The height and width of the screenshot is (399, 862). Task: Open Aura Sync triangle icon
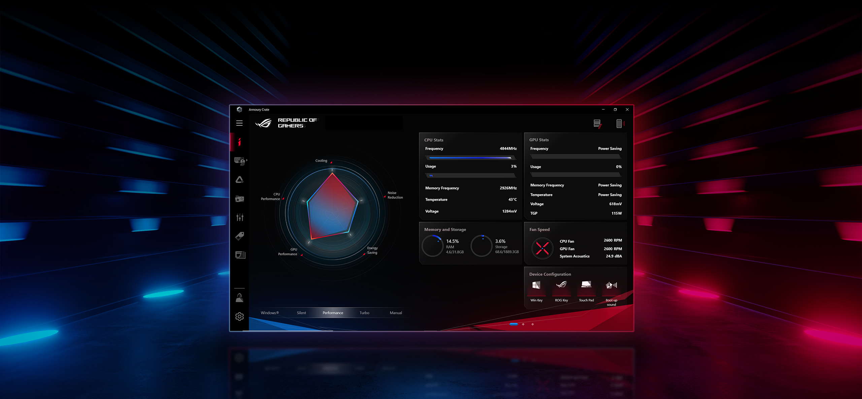pyautogui.click(x=239, y=180)
